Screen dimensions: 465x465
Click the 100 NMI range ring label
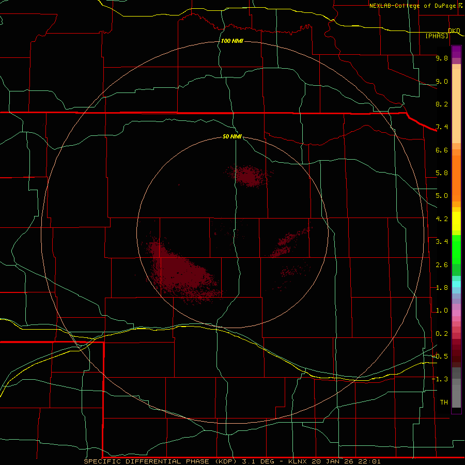[x=232, y=41]
